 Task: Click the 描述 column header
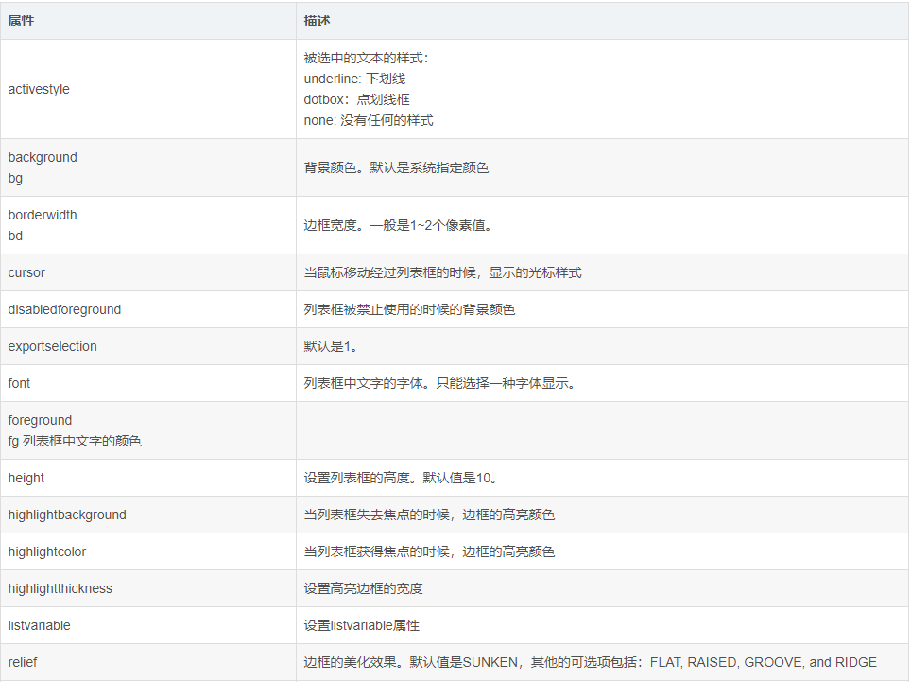click(318, 20)
